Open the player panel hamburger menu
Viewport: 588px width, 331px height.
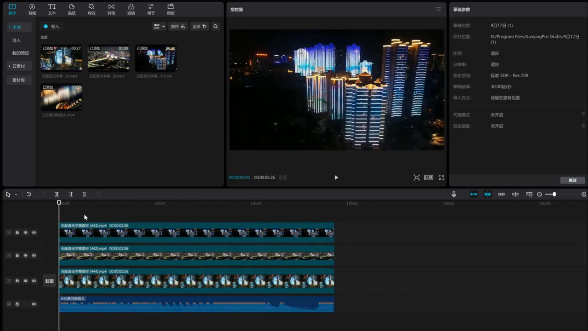(438, 9)
